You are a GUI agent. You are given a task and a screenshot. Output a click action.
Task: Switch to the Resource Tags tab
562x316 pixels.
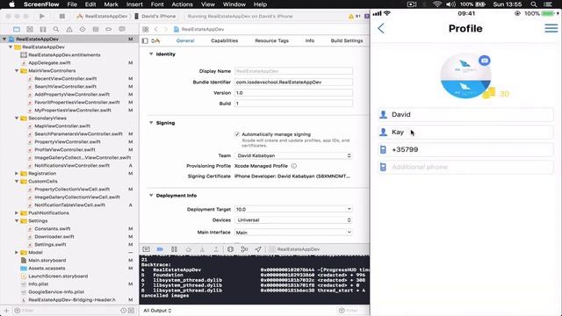[271, 40]
